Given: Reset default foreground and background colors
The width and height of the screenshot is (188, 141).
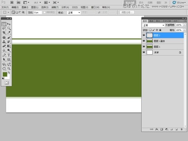Looking at the screenshot, I should click(3, 79).
